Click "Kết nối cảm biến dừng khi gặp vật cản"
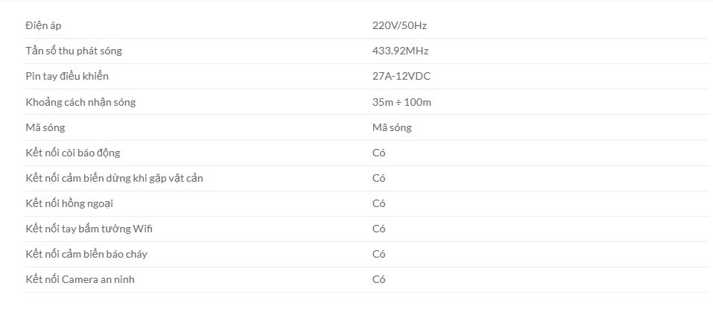Viewport: 713px width, 315px height. point(114,178)
